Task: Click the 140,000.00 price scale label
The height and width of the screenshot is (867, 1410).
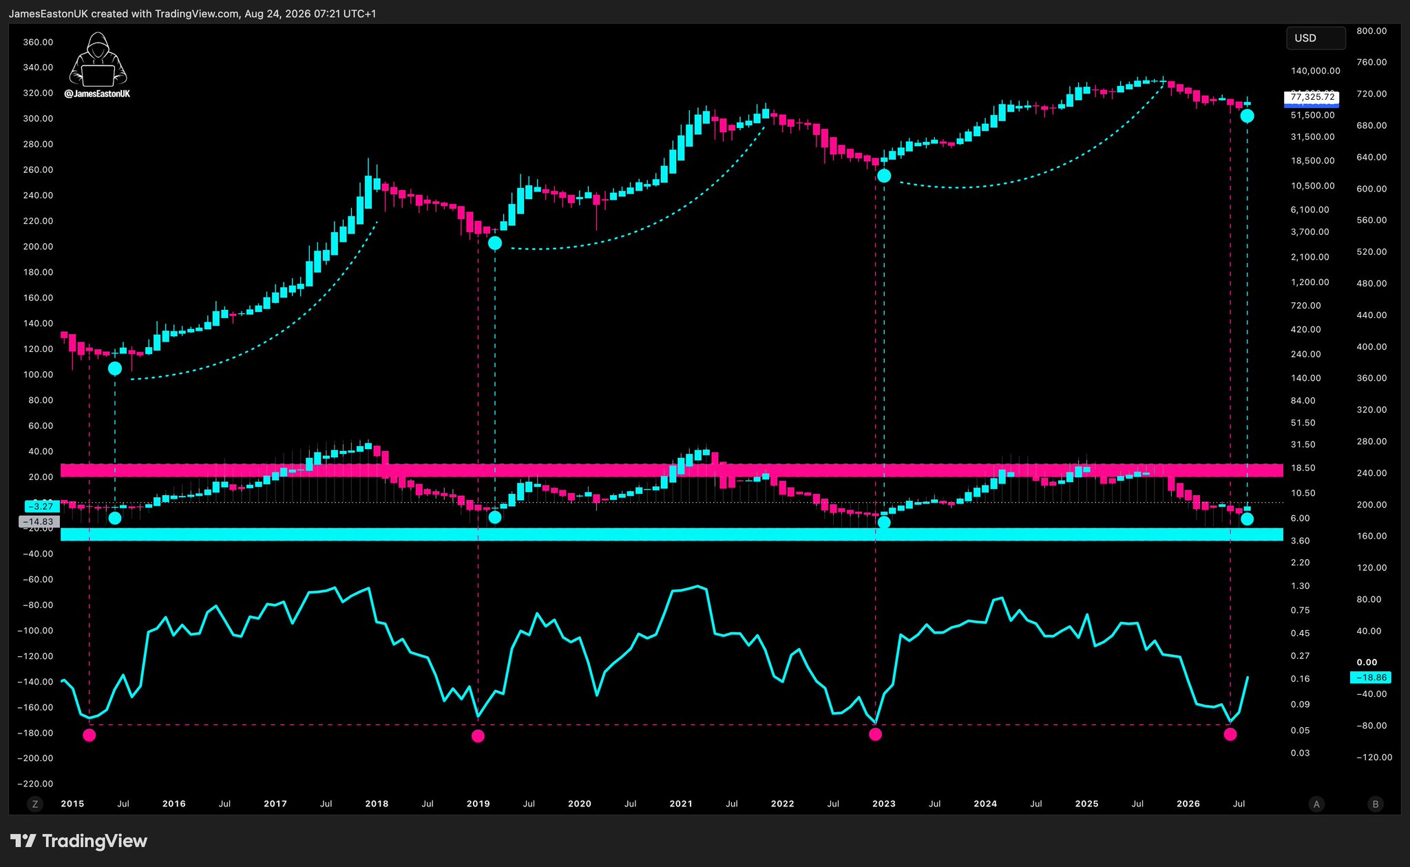Action: click(1316, 71)
